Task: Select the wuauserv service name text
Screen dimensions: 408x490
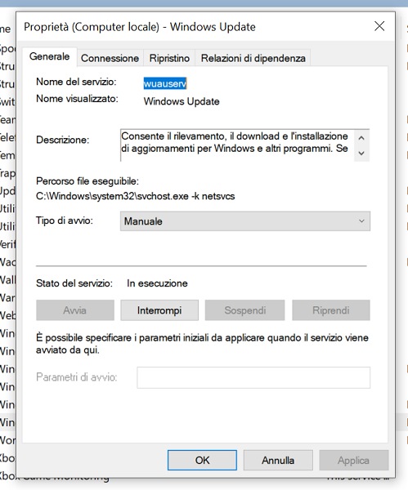Action: click(x=165, y=83)
